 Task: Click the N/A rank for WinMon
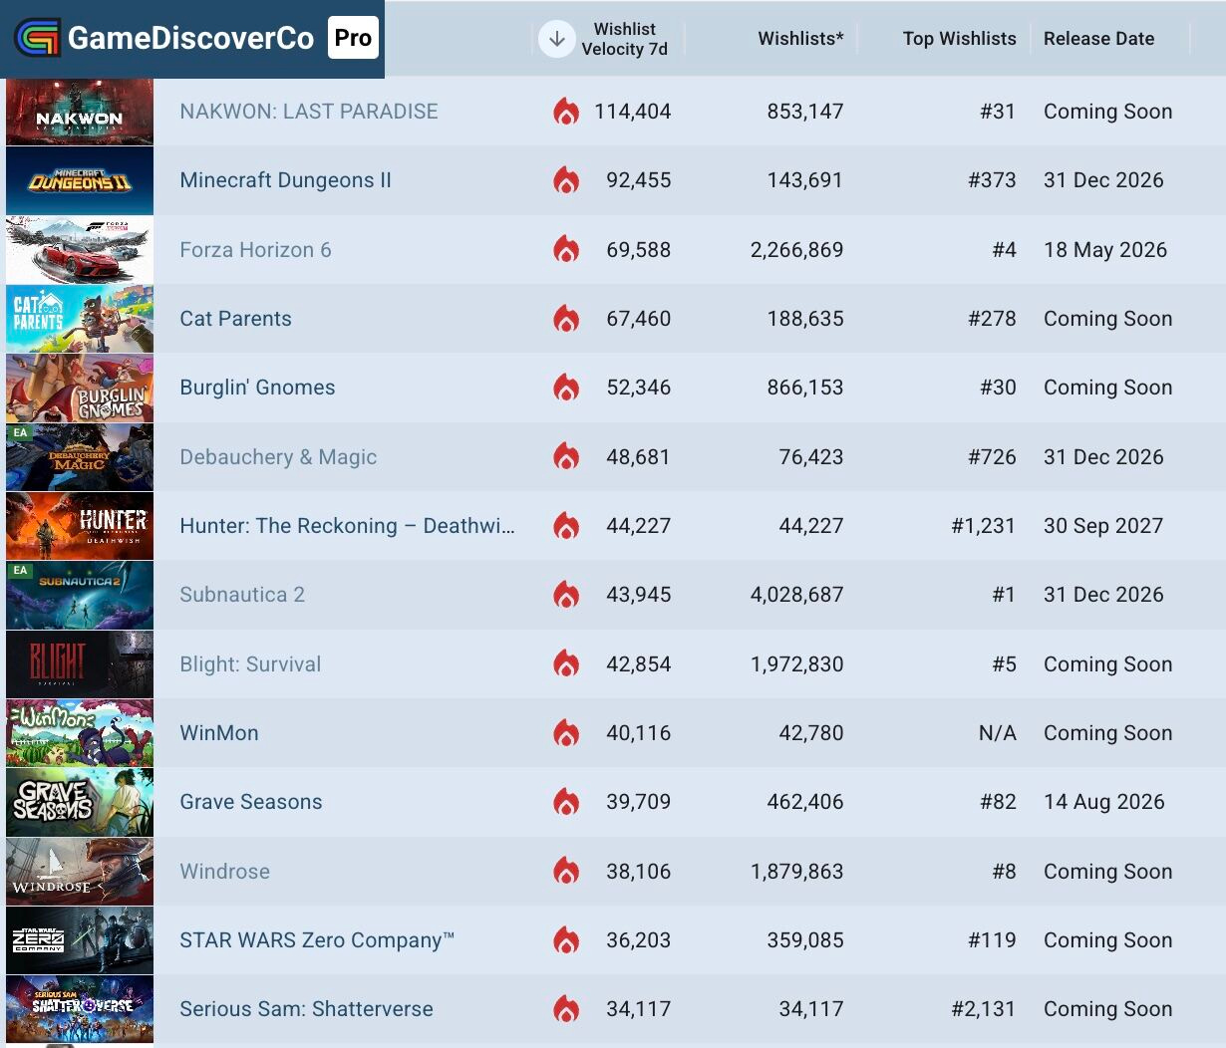point(998,733)
